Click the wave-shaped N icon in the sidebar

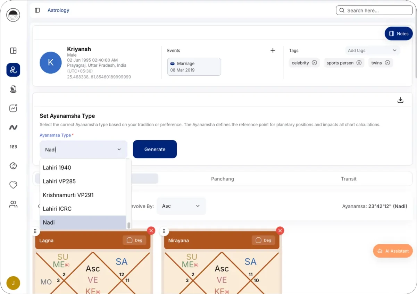pyautogui.click(x=13, y=127)
